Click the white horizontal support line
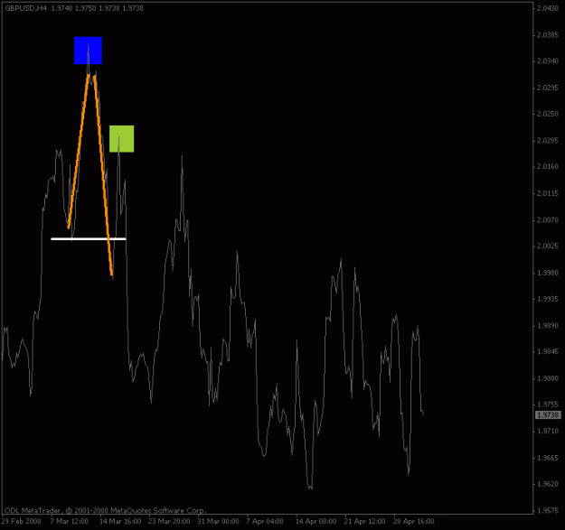This screenshot has width=565, height=530. 89,238
